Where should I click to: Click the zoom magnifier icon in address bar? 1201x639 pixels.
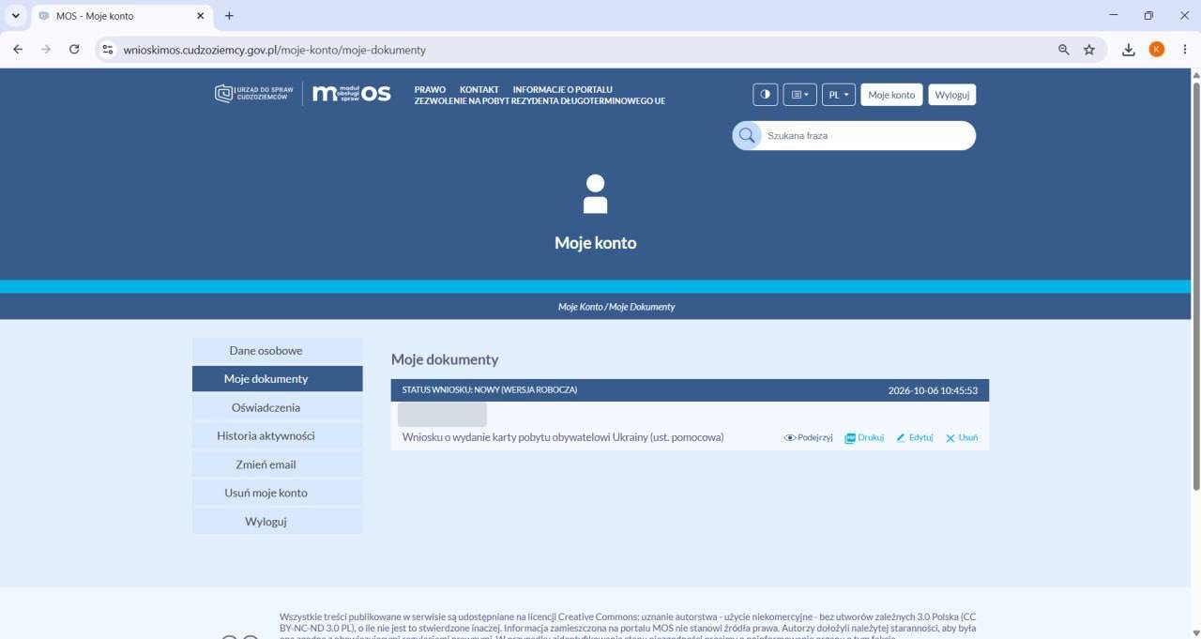coord(1064,50)
